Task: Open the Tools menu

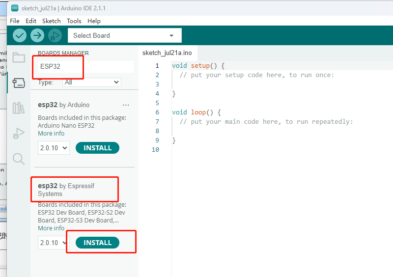Action: click(74, 21)
